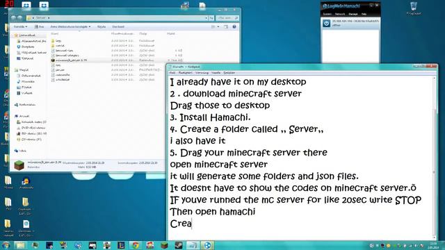Open the Redigeeri menu in Notepad
Image resolution: width=445 pixels, height=250 pixels.
(x=186, y=73)
